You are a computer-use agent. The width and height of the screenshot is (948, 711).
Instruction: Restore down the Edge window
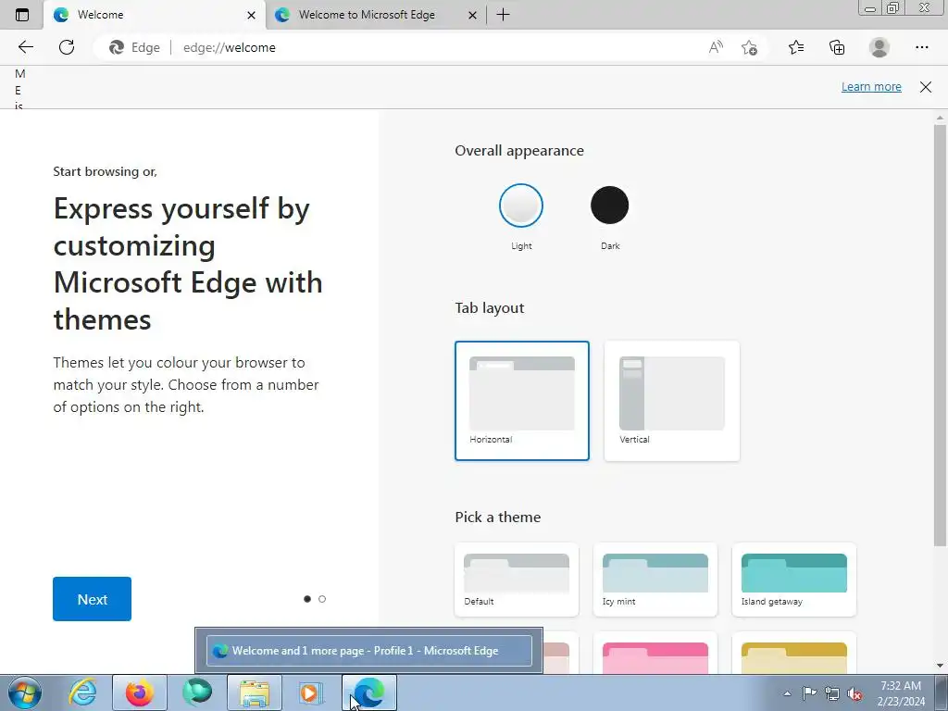coord(893,7)
